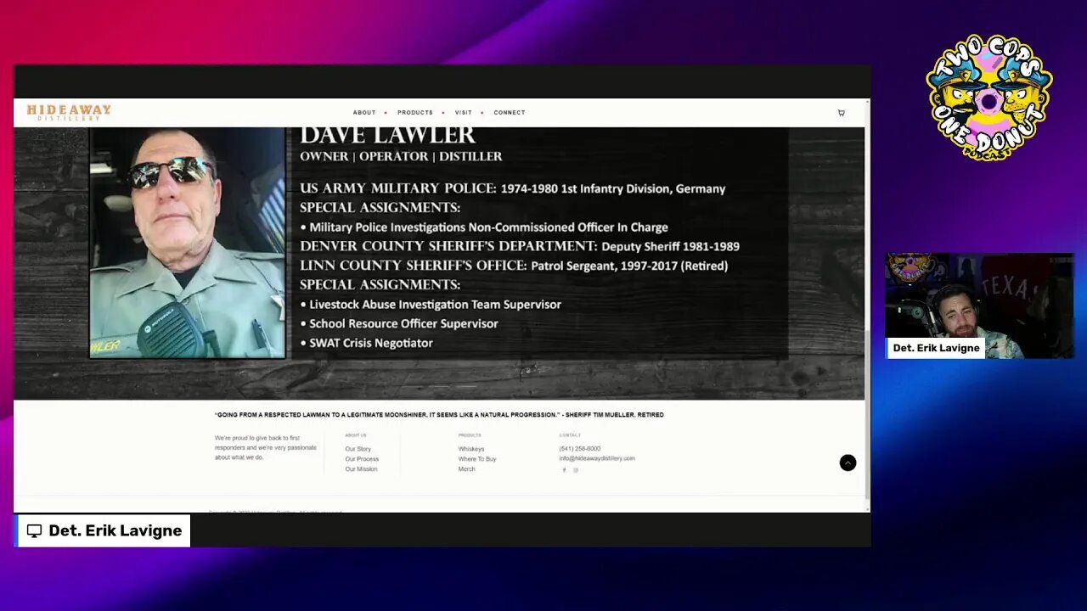Viewport: 1087px width, 611px height.
Task: Open the Whiskeys footer link
Action: pyautogui.click(x=471, y=449)
